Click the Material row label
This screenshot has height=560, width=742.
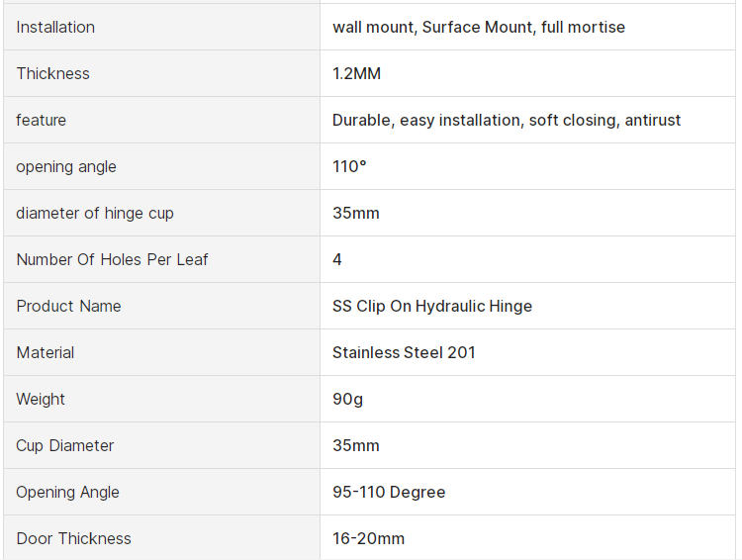click(x=45, y=352)
